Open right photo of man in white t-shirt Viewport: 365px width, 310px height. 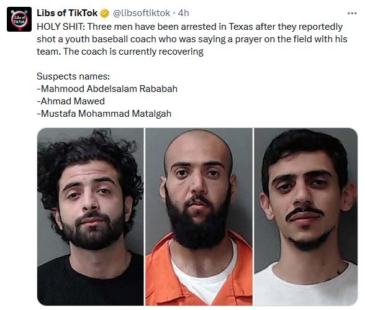click(x=306, y=217)
